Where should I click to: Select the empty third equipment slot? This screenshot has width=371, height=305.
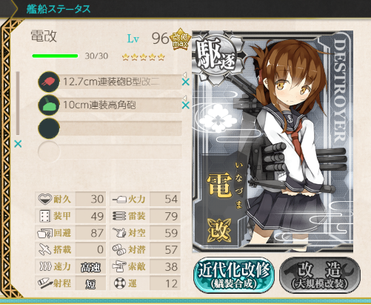(110, 128)
